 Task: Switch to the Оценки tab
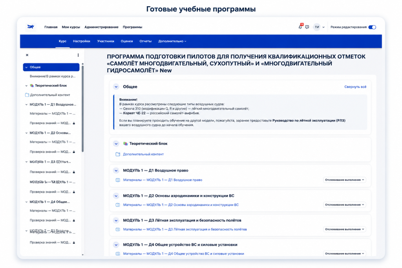point(127,41)
